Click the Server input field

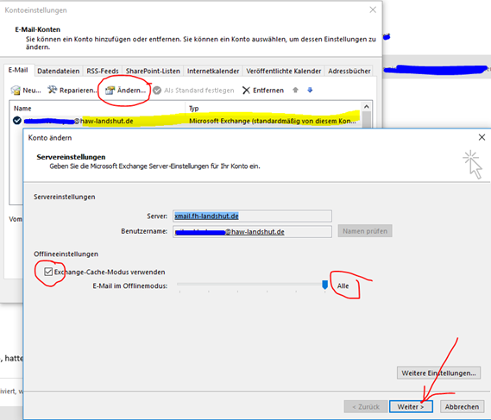point(252,216)
